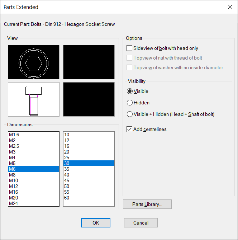Choose length 10 from the list

click(89, 135)
